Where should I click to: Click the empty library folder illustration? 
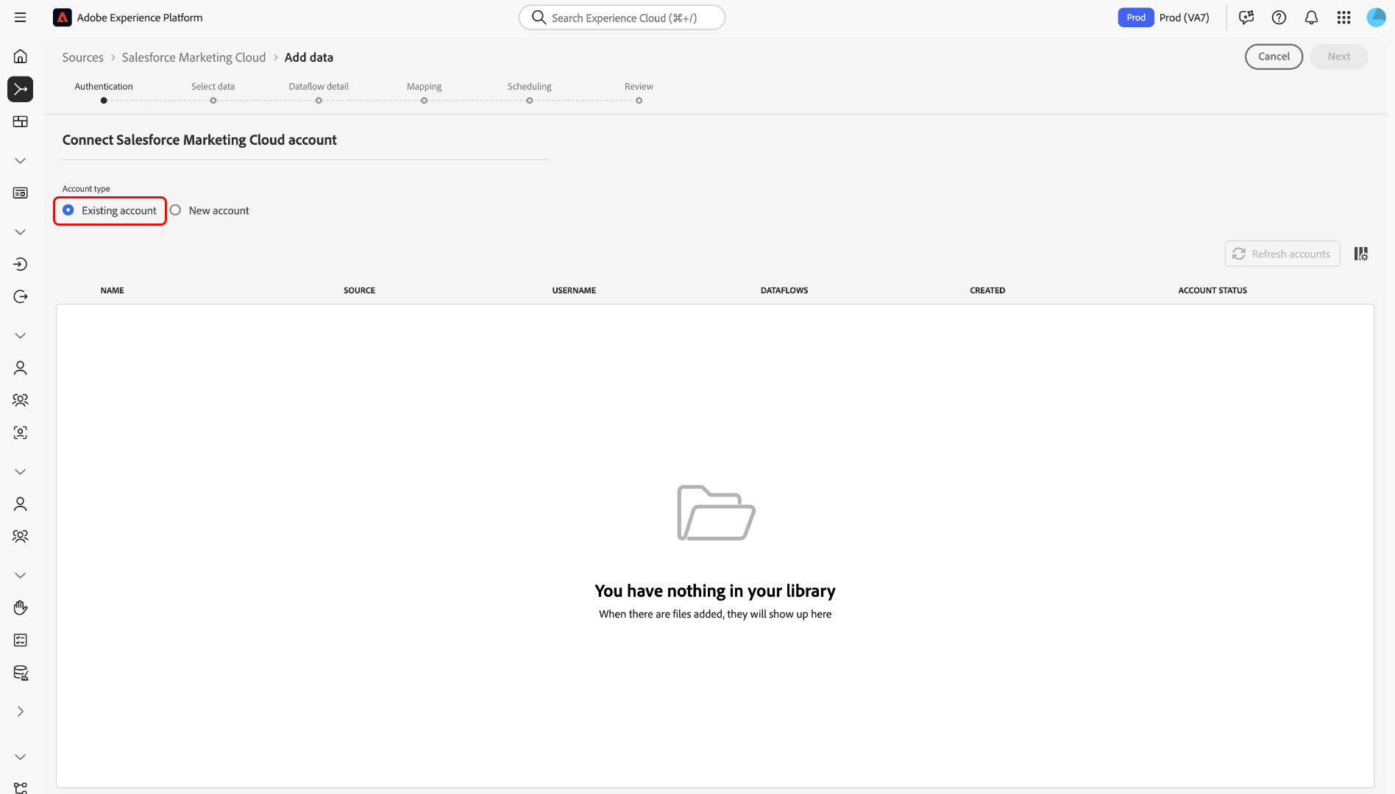(716, 512)
